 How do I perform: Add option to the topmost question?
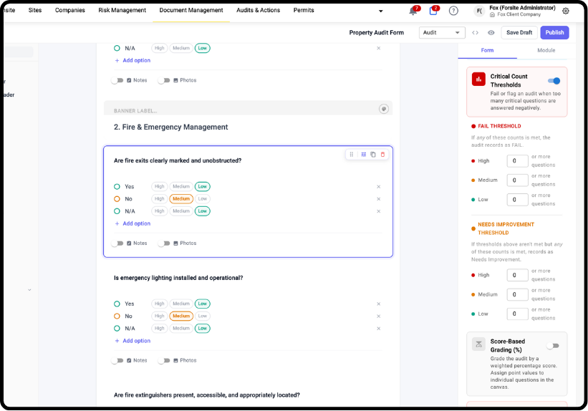coord(132,60)
